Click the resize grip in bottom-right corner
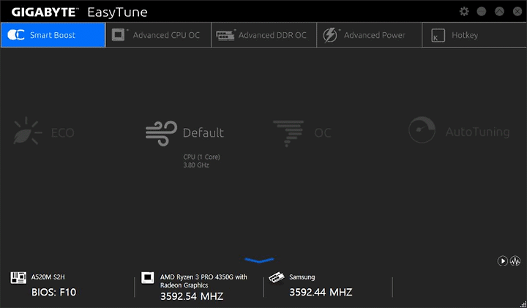Viewport: 527px width, 308px height. point(523,304)
